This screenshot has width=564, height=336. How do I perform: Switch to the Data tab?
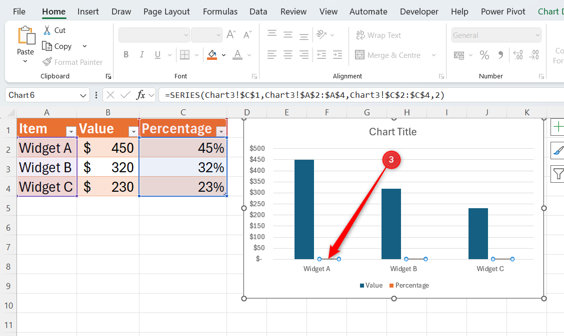click(x=258, y=11)
